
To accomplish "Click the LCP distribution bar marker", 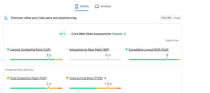I will coord(49,59).
